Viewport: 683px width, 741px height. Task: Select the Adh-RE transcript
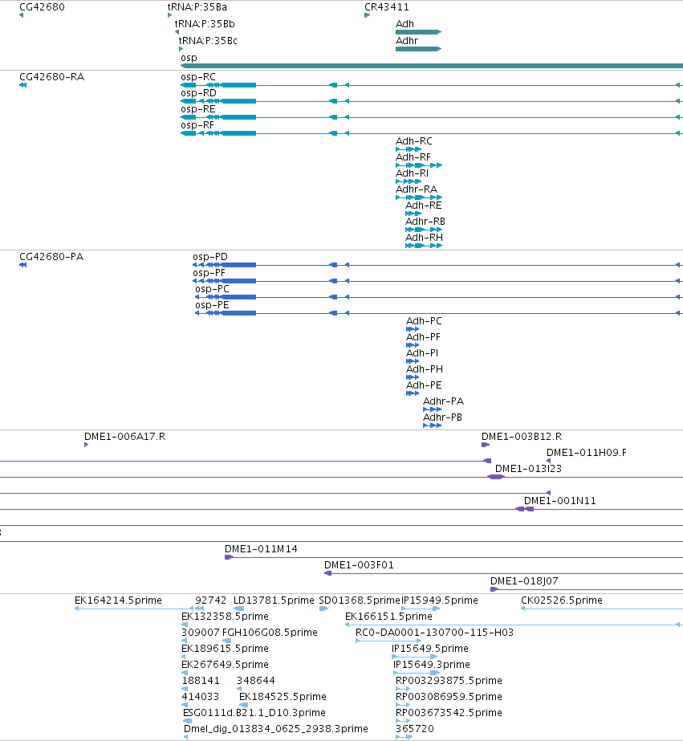click(x=413, y=214)
